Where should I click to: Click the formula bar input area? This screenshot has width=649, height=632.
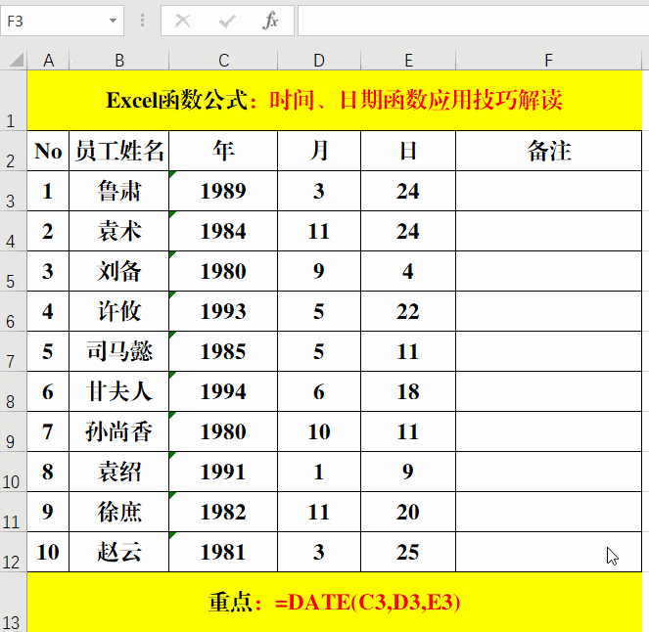(x=473, y=21)
